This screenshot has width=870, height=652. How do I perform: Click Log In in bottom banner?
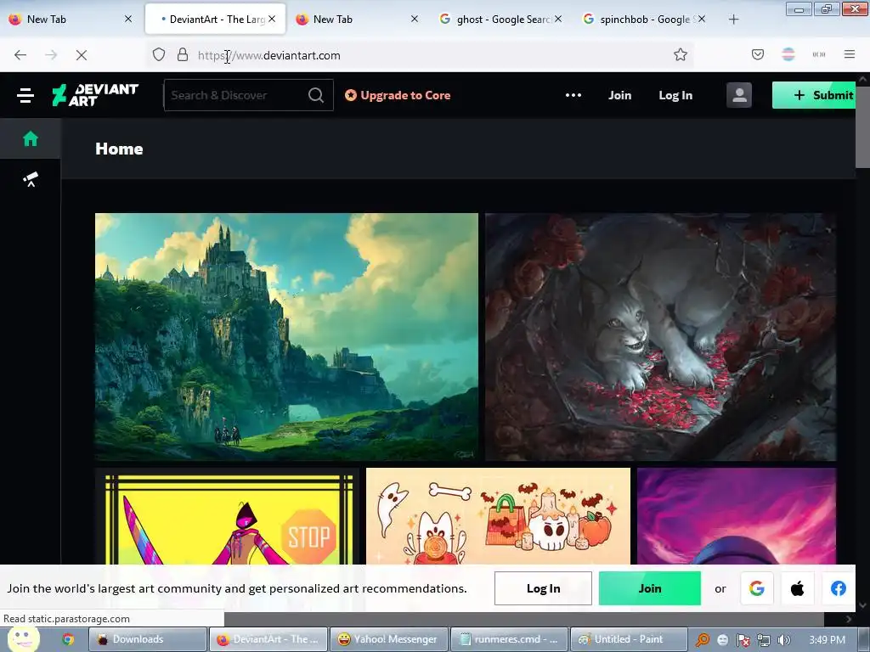543,588
